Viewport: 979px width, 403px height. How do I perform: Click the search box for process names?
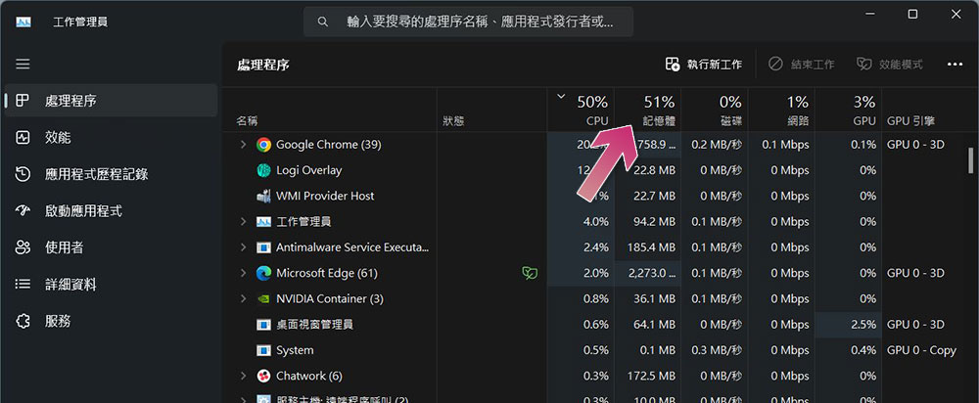[x=468, y=22]
